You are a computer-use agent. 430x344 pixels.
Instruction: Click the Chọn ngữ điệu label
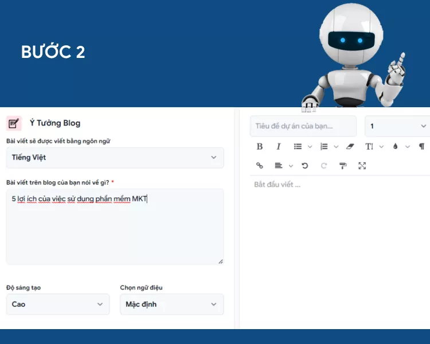coord(141,287)
